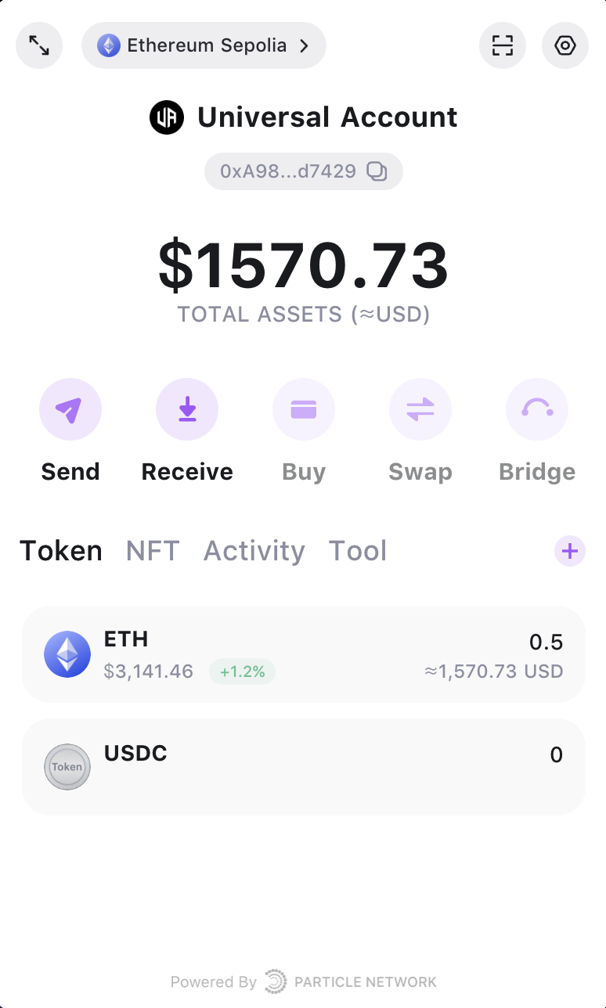Screen dimensions: 606x1008
Task: Open the Particle Network link
Action: click(351, 981)
